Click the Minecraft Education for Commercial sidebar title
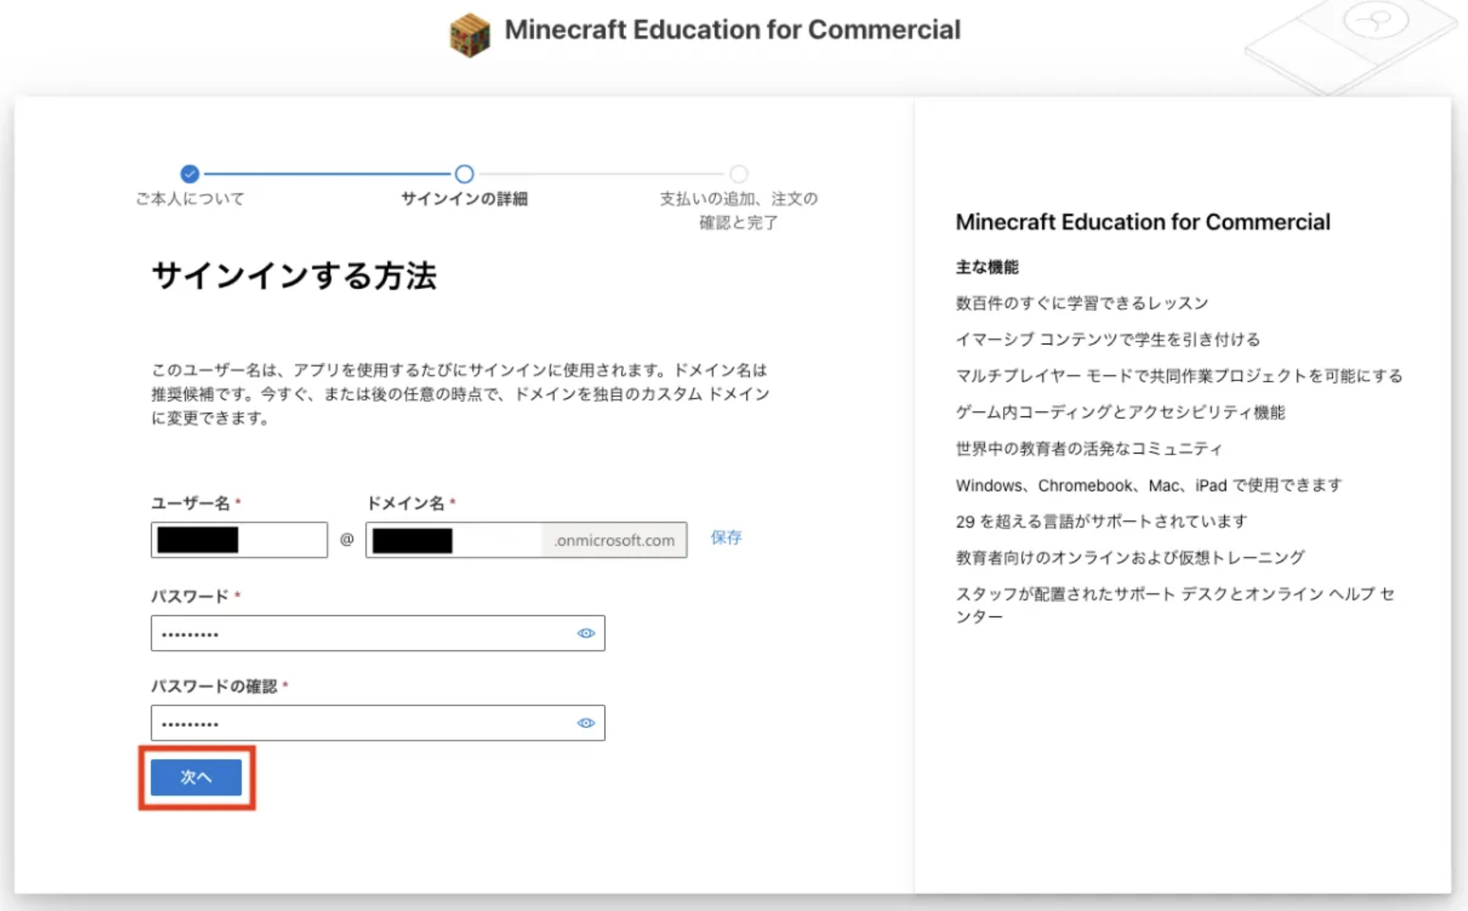1468x911 pixels. point(1142,222)
